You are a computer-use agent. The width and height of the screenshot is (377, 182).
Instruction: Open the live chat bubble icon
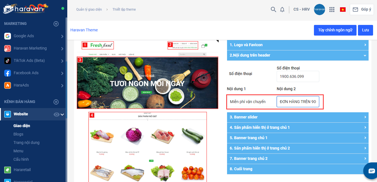click(x=371, y=171)
